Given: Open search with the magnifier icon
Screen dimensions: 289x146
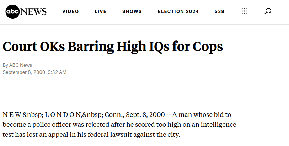Looking at the screenshot, I should pos(268,11).
